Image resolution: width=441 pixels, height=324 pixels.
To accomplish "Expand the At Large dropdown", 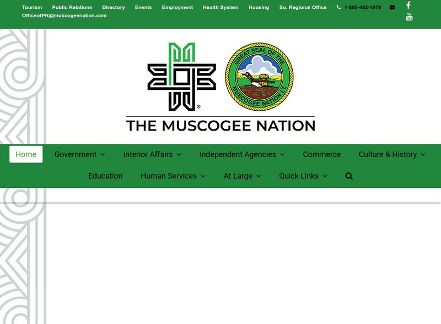I will pyautogui.click(x=242, y=176).
